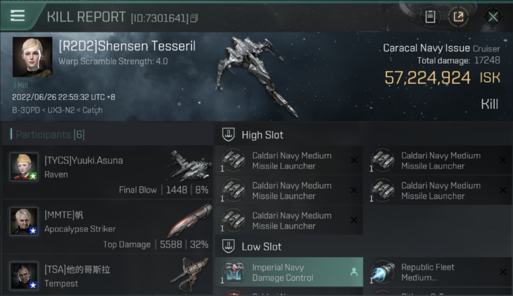
Task: Select the Imperial Navy Damage Control module
Action: [x=289, y=272]
